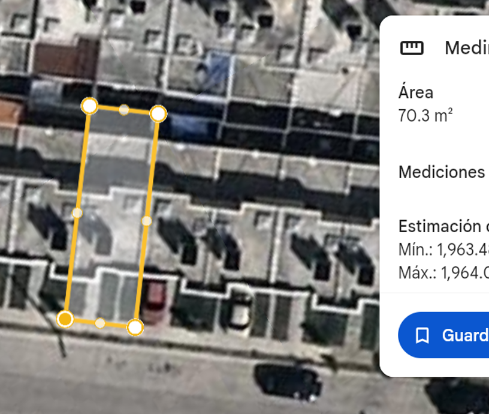Click the Mín. estimate value

coord(444,250)
